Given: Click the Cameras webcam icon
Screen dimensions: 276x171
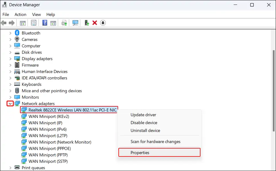Looking at the screenshot, I should (17, 39).
